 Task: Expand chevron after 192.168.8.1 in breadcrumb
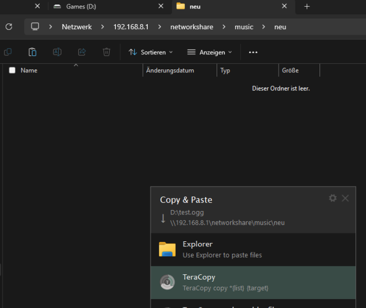tap(159, 27)
